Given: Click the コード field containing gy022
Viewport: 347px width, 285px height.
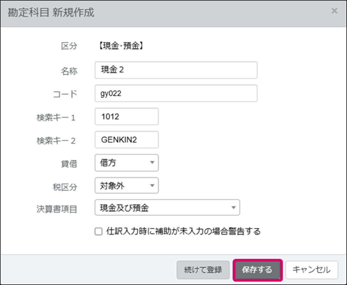Looking at the screenshot, I should (176, 93).
